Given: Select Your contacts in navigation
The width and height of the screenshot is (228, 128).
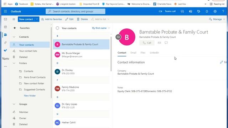Looking at the screenshot, I should coord(30,45).
